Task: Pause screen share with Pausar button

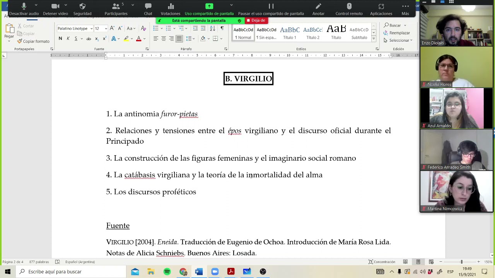Action: point(271,9)
